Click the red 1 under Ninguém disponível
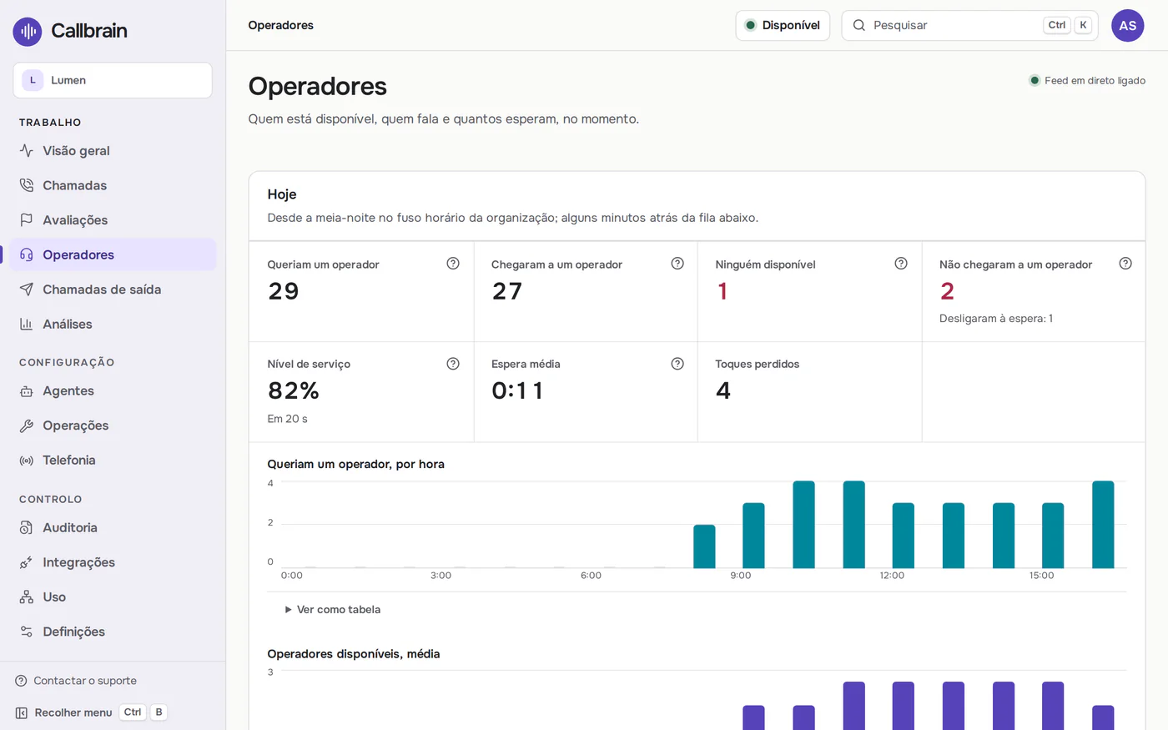 pos(722,291)
